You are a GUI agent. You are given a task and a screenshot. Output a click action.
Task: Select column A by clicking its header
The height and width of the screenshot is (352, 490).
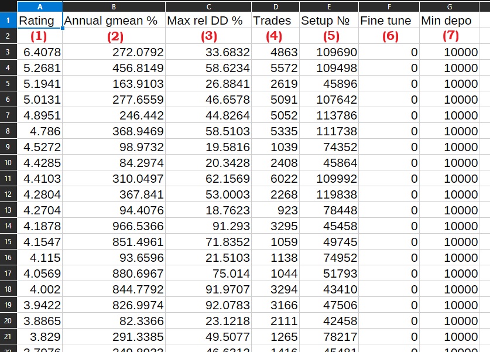click(40, 6)
